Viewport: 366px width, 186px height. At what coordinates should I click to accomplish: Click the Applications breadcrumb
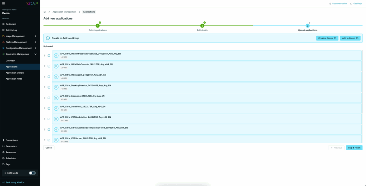click(x=89, y=12)
